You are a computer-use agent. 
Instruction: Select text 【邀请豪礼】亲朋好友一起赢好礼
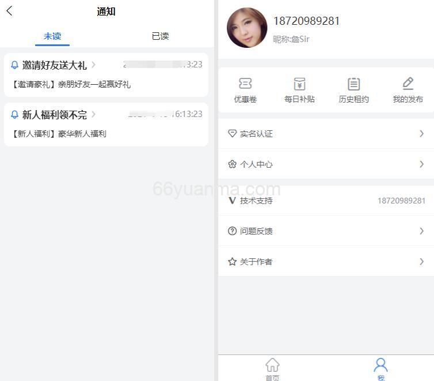71,84
